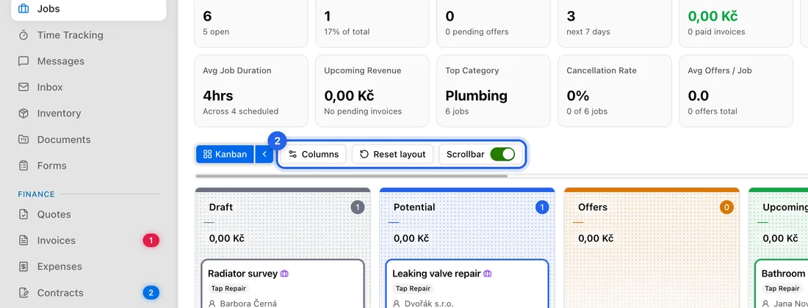This screenshot has height=308, width=808.
Task: Click the Columns sliders icon
Action: [292, 154]
